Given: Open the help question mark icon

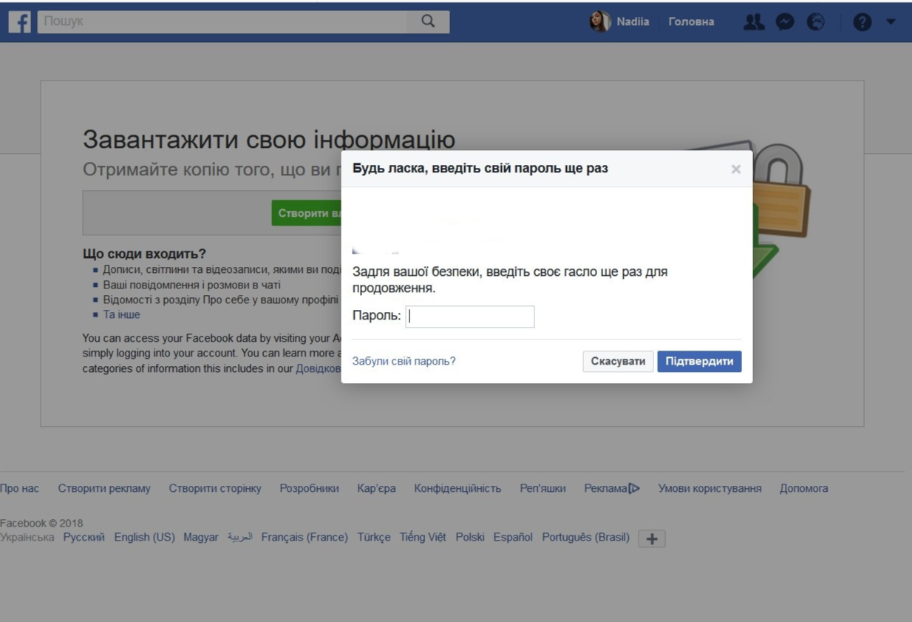Looking at the screenshot, I should 862,22.
